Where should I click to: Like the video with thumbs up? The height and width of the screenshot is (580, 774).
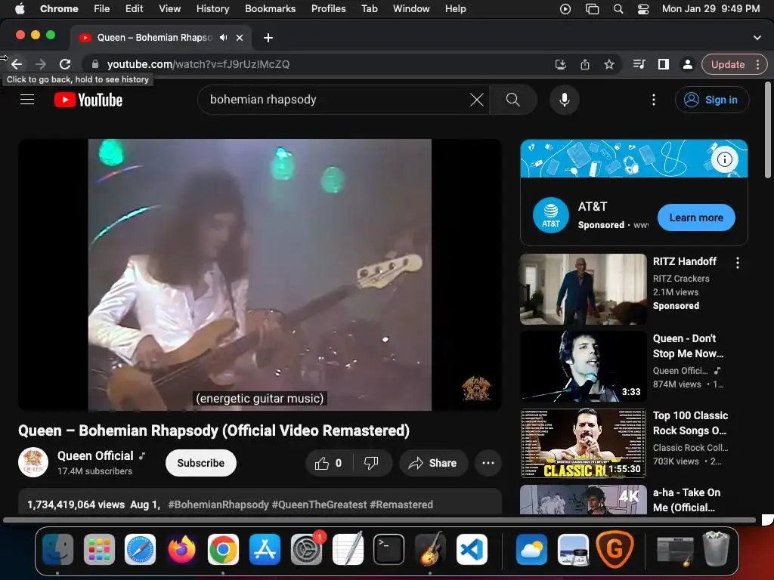pyautogui.click(x=328, y=463)
